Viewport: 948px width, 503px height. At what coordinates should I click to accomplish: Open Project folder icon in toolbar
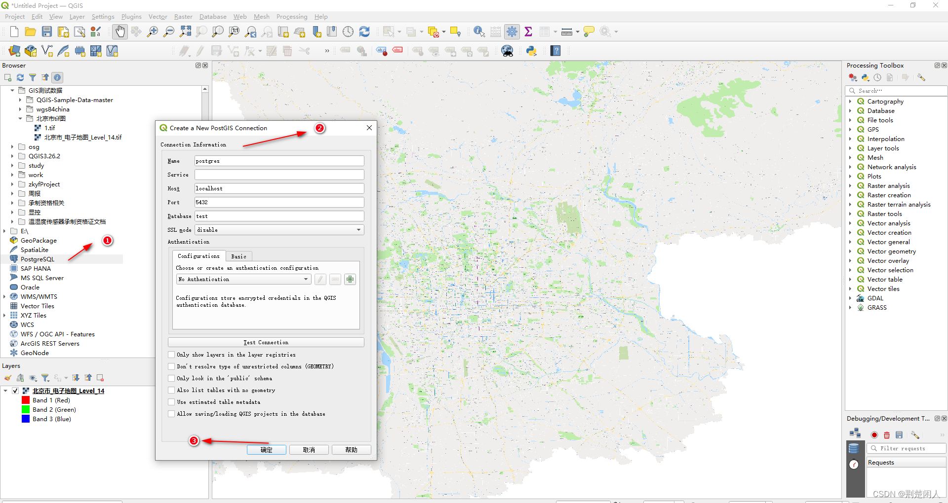pos(31,32)
